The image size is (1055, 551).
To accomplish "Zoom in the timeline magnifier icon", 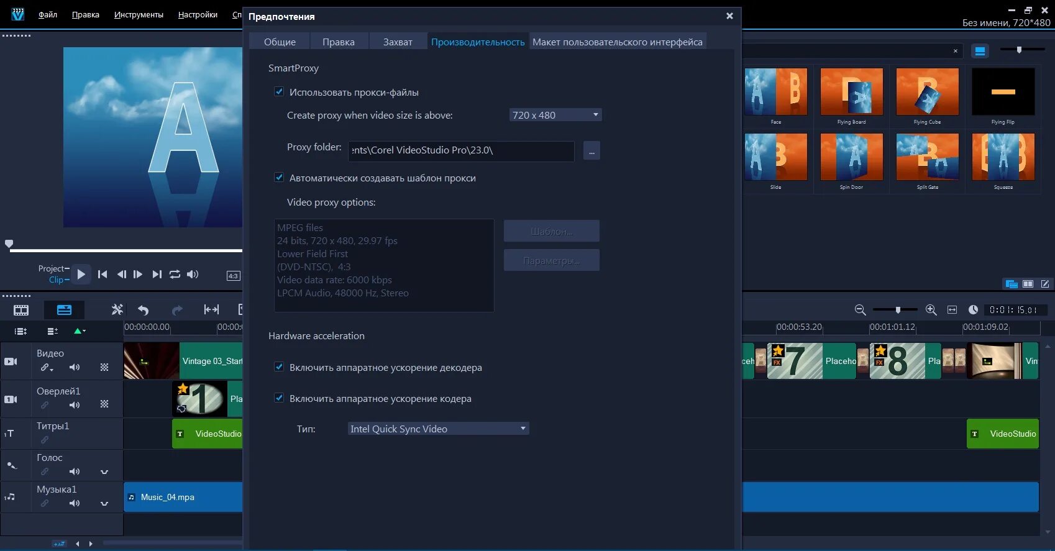I will [x=931, y=309].
